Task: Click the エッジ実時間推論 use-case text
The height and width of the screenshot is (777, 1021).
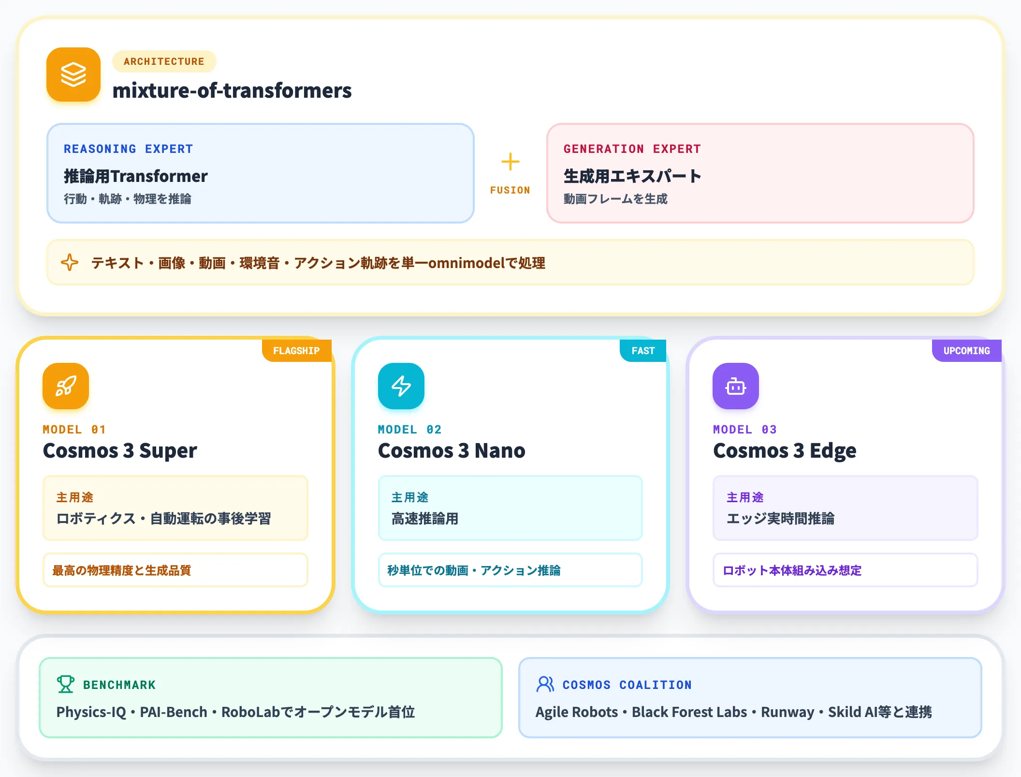Action: 781,519
